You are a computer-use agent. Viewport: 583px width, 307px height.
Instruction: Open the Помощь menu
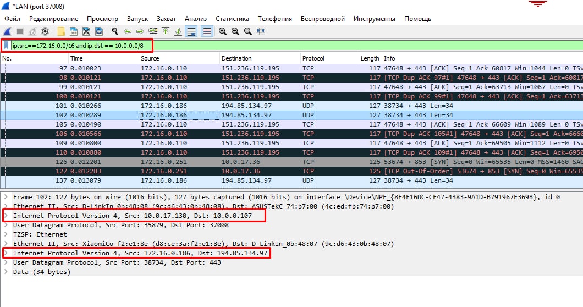click(x=417, y=19)
